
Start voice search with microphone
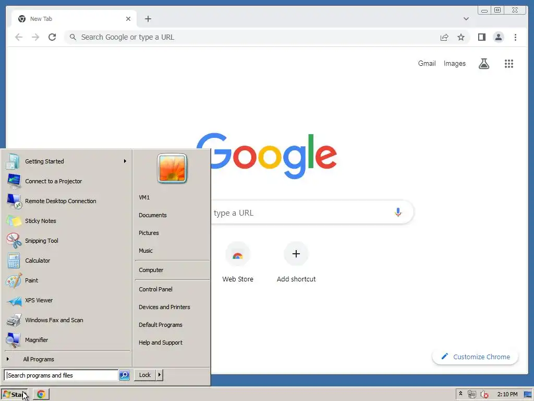tap(398, 213)
